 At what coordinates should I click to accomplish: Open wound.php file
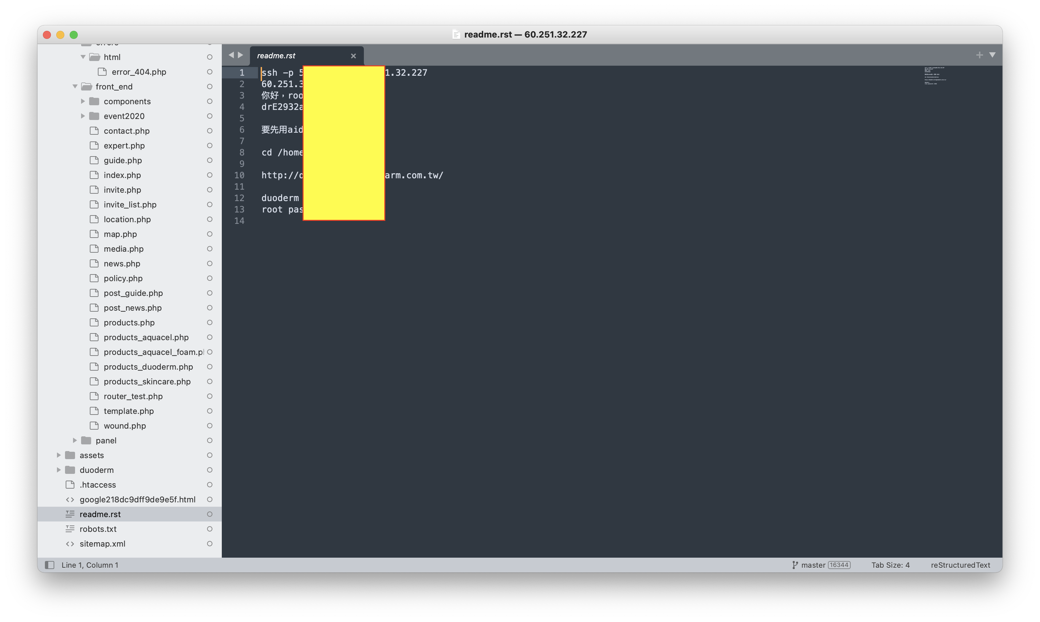[125, 425]
